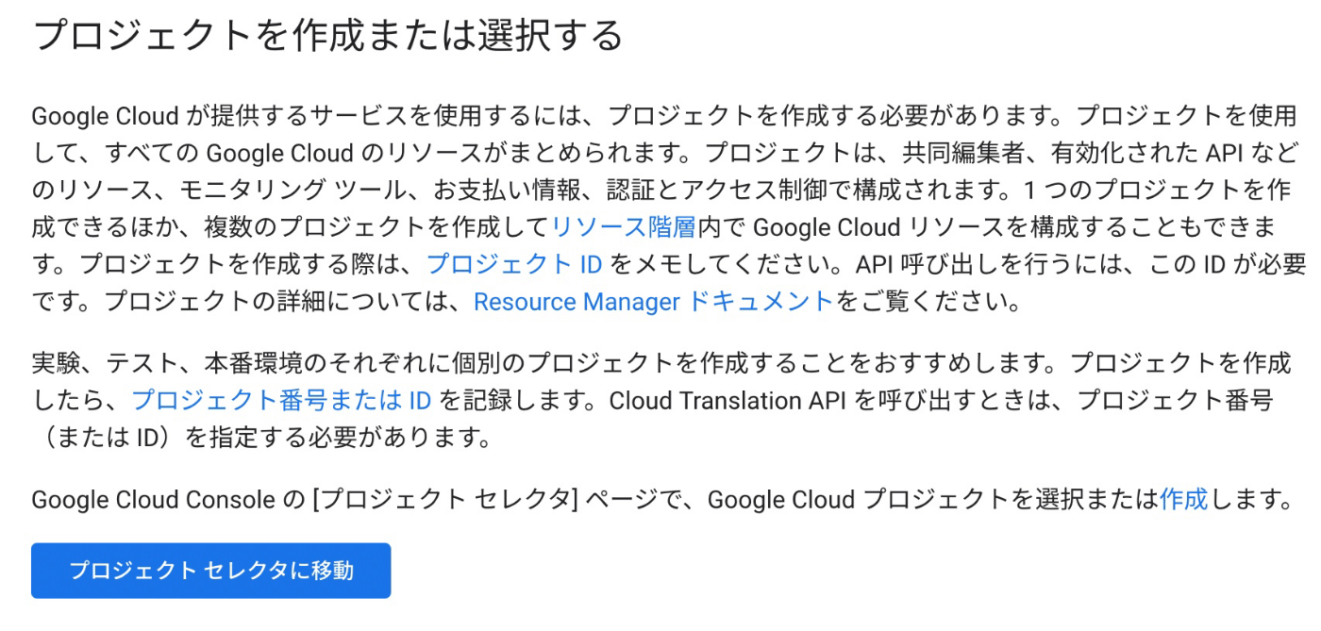Open the リソース階層 link
Screen dimensions: 1321x631
click(x=624, y=227)
